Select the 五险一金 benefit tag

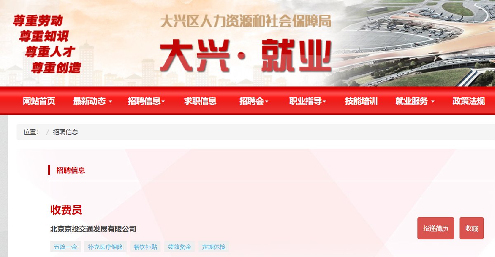(x=66, y=247)
